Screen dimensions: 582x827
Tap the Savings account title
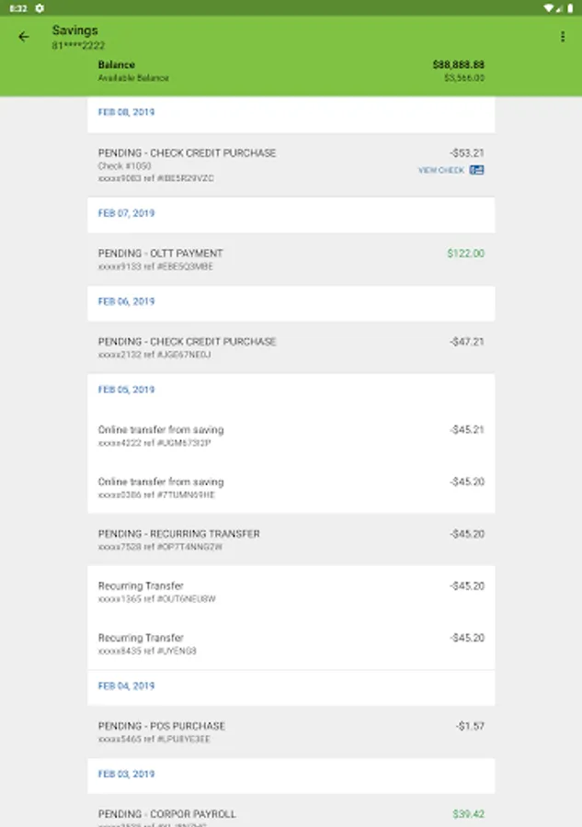pyautogui.click(x=74, y=30)
